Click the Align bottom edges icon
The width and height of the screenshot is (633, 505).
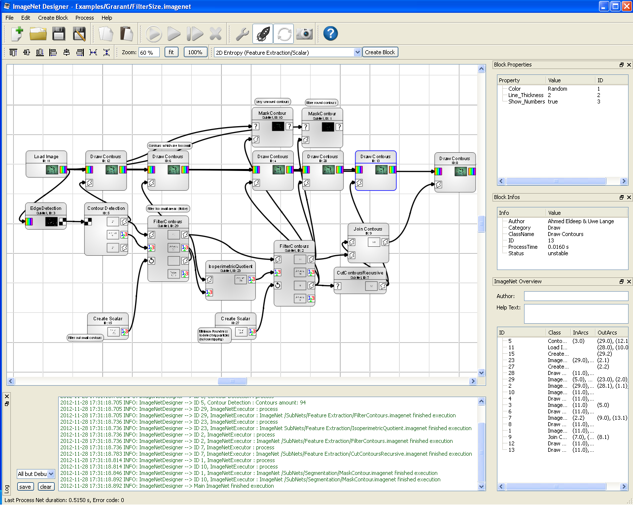(x=40, y=52)
